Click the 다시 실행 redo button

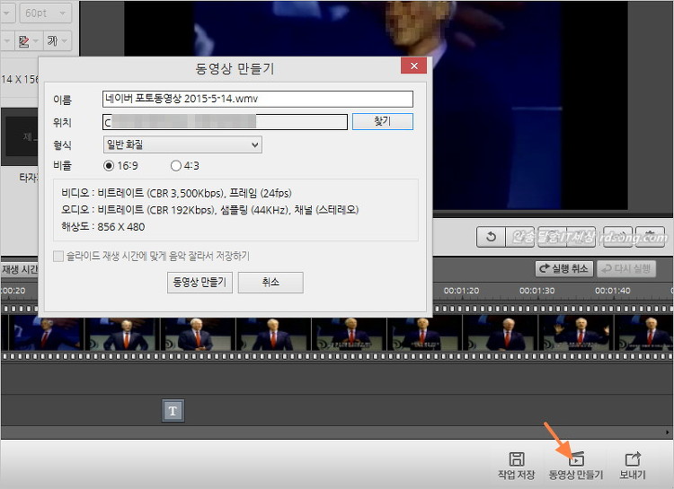coord(626,269)
